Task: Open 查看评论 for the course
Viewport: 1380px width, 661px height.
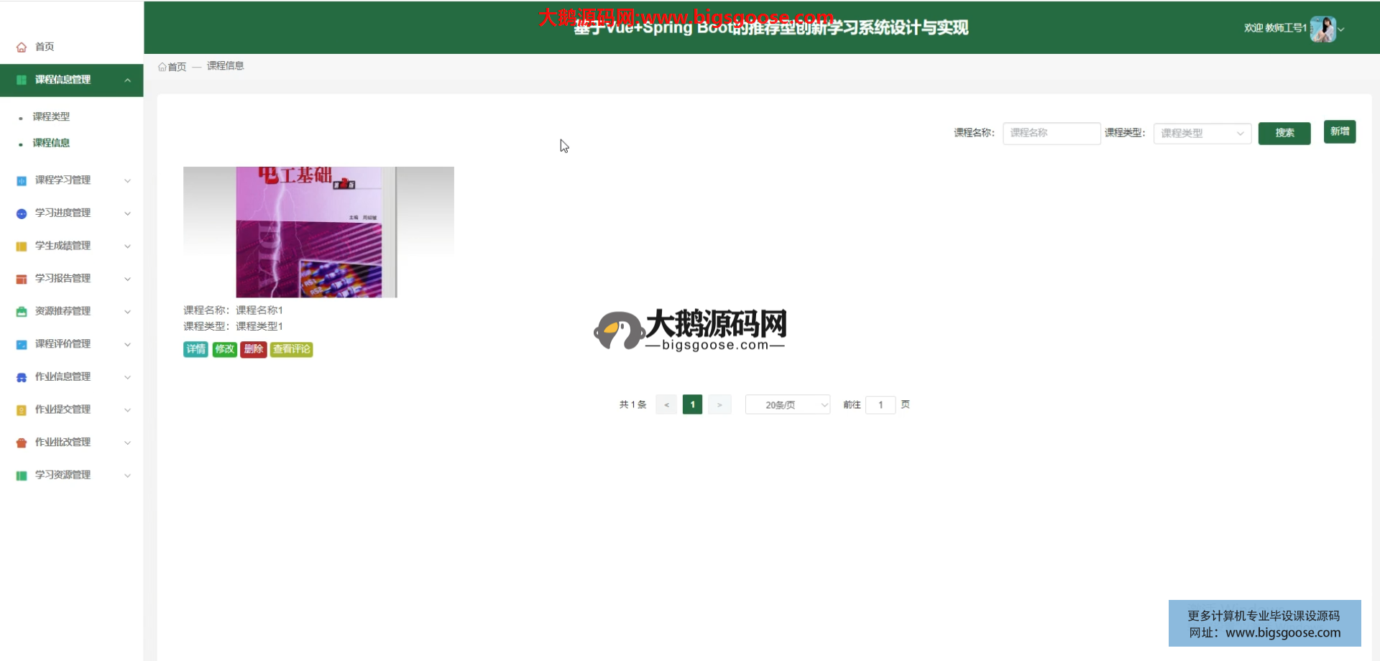Action: click(x=291, y=349)
